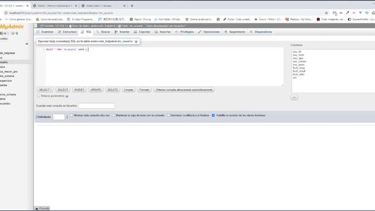
Task: Click the Replit - Pricing bookmark
Action: (x=140, y=19)
